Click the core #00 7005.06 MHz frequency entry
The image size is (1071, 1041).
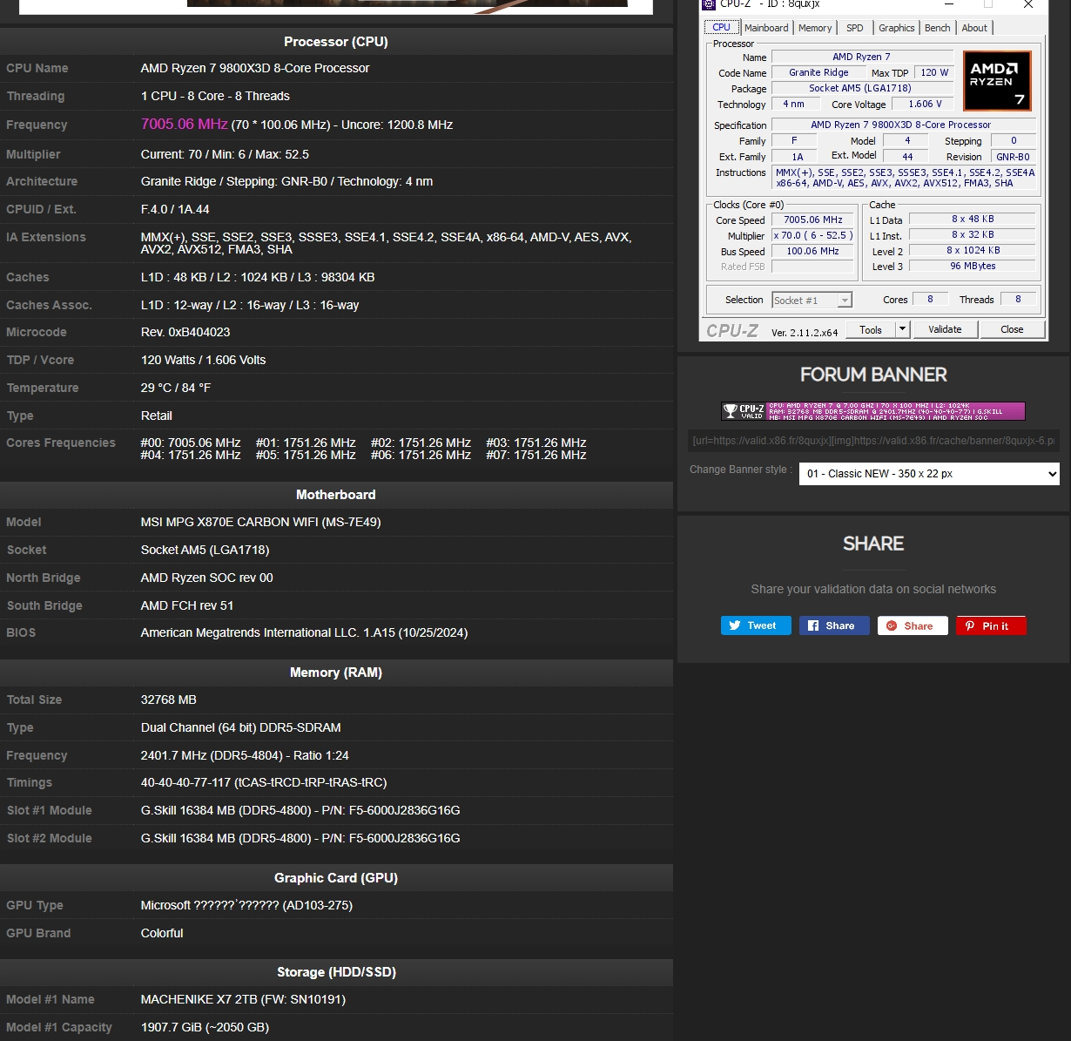(x=191, y=443)
